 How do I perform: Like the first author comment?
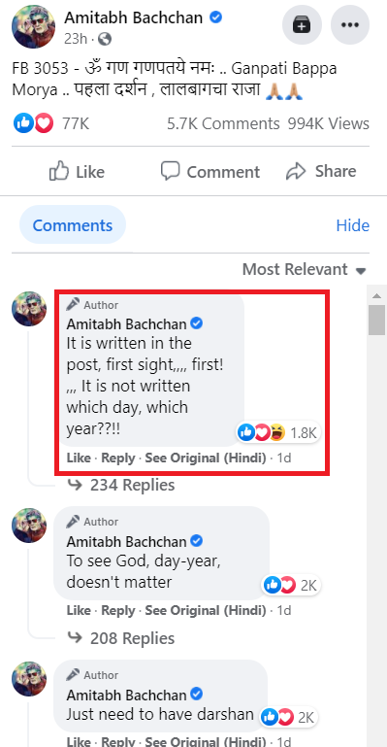[x=79, y=458]
